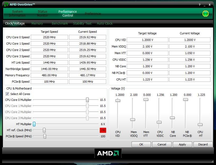The width and height of the screenshot is (216, 165).
Task: Click the AMD OverDrive logo icon
Action: (6, 5)
